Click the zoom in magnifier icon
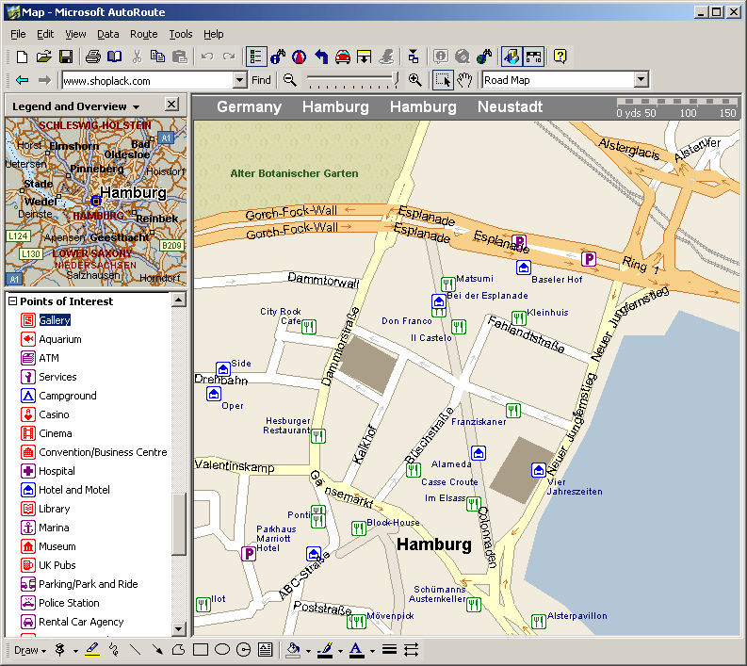The image size is (747, 666). click(414, 80)
